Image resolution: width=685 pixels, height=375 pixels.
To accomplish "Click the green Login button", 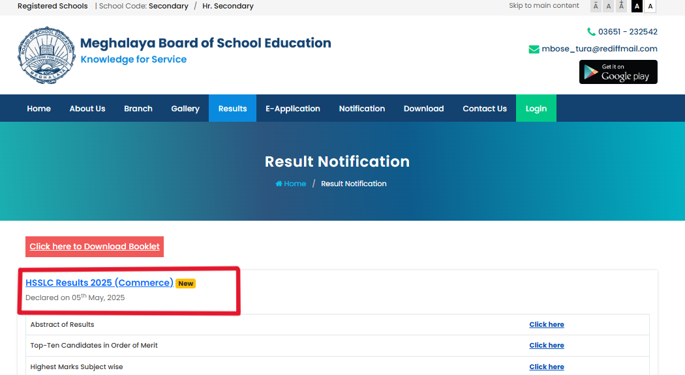I will click(536, 108).
